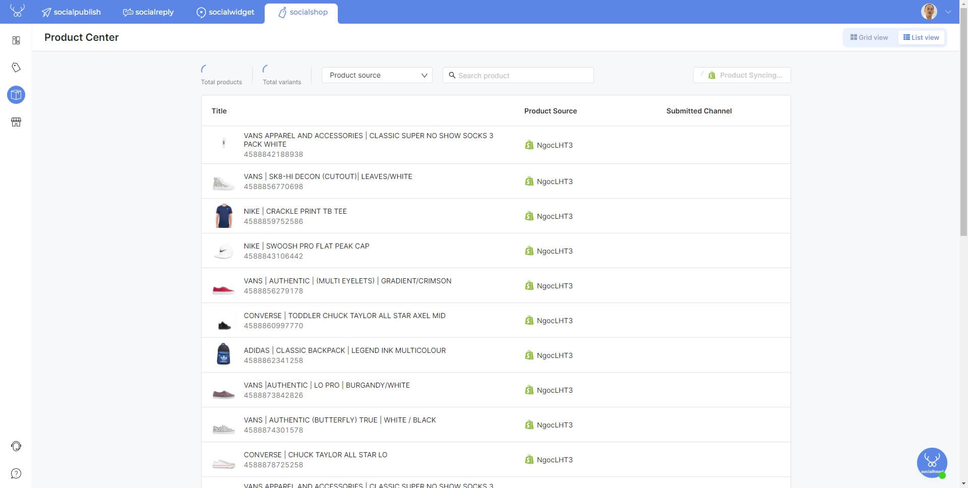968x488 pixels.
Task: Open the socialwidget tab
Action: click(225, 12)
